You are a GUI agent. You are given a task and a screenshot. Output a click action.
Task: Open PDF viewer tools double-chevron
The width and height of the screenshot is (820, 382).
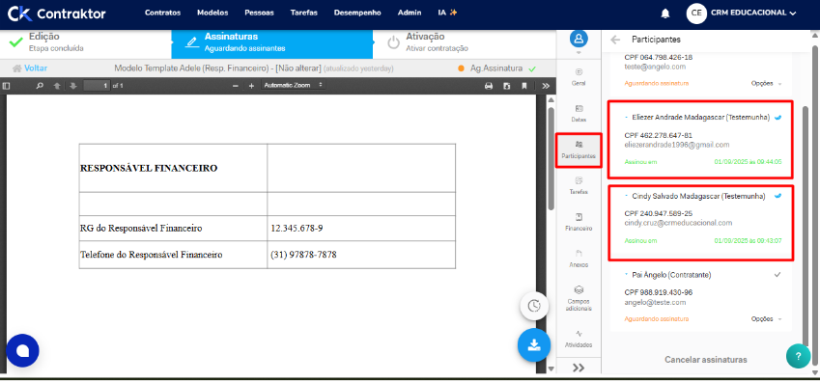tap(546, 86)
